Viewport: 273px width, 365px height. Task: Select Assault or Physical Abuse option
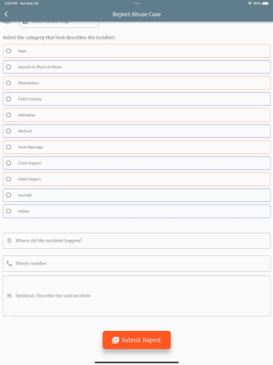coord(8,67)
